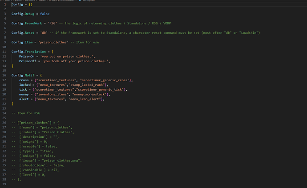Viewport: 307px width, 188px height.
Task: Select the 'db' string assigned to Config.Reset
Action: (x=44, y=33)
